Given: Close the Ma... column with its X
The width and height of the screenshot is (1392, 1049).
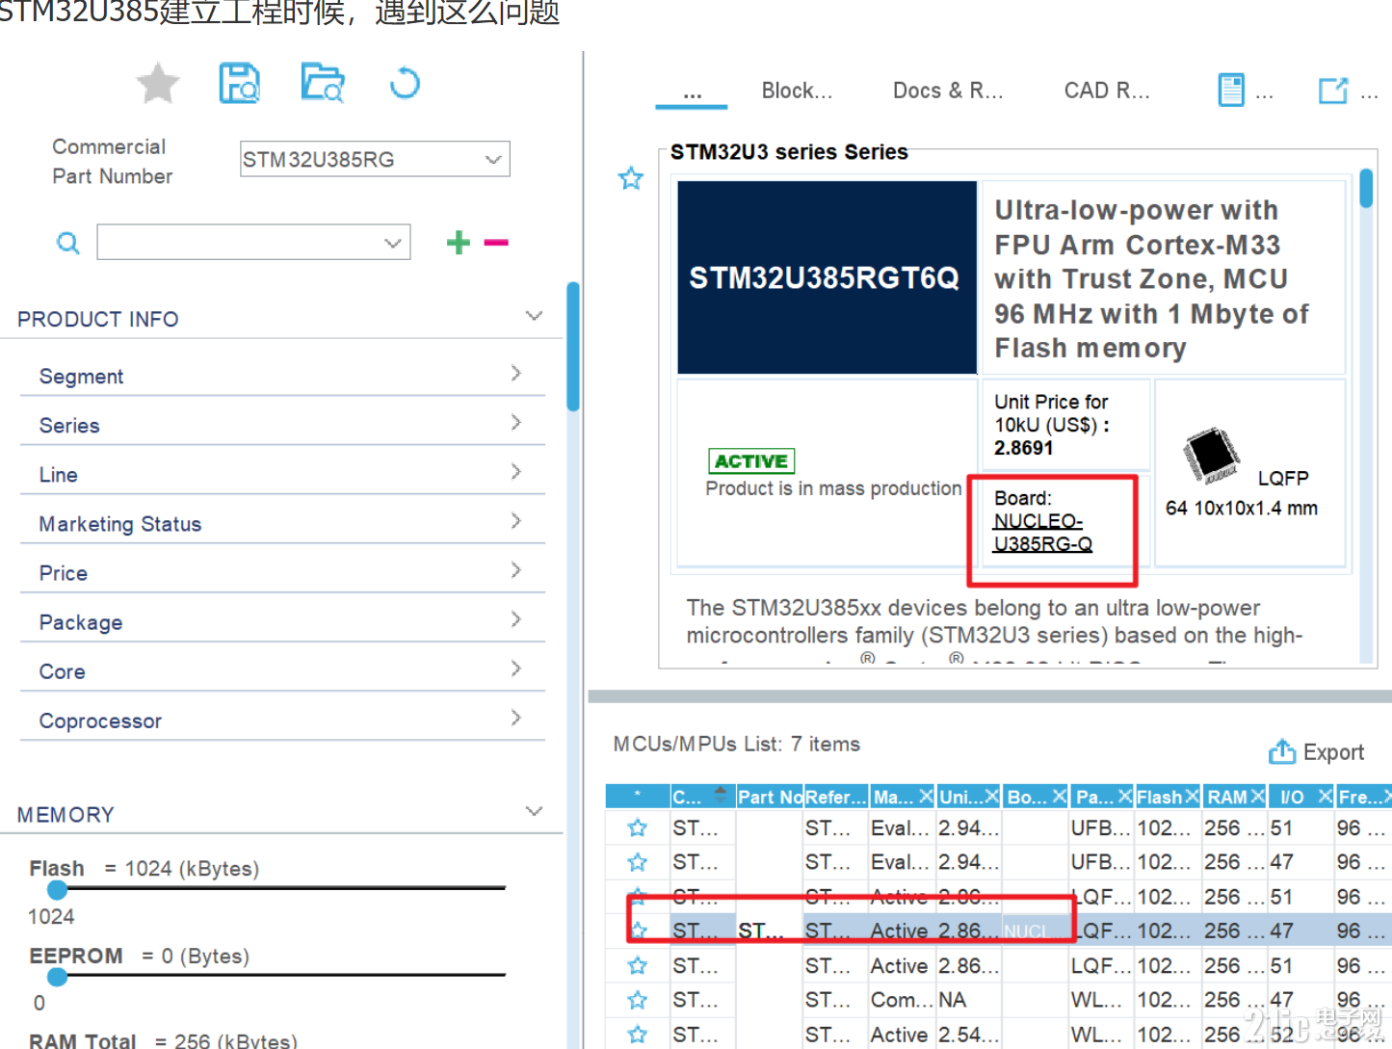Looking at the screenshot, I should point(926,796).
